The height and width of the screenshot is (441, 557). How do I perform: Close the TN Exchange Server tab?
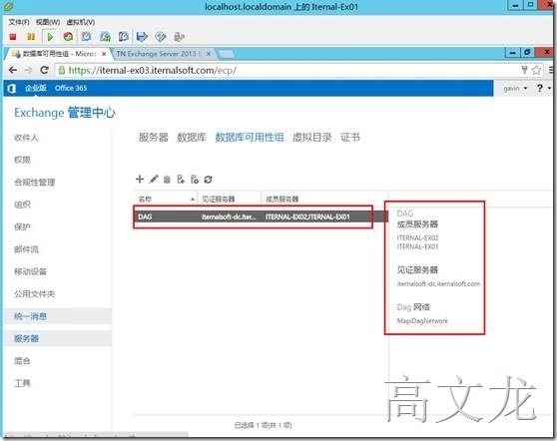tap(209, 54)
